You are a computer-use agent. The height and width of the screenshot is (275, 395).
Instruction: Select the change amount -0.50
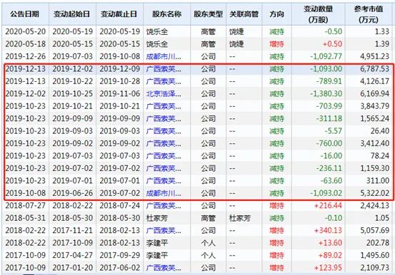334,31
